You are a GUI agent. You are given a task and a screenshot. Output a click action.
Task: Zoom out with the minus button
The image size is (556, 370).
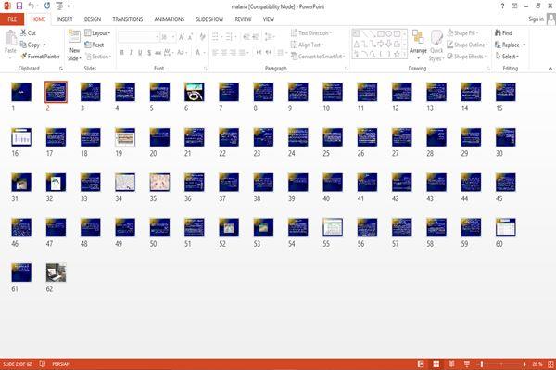pos(478,364)
